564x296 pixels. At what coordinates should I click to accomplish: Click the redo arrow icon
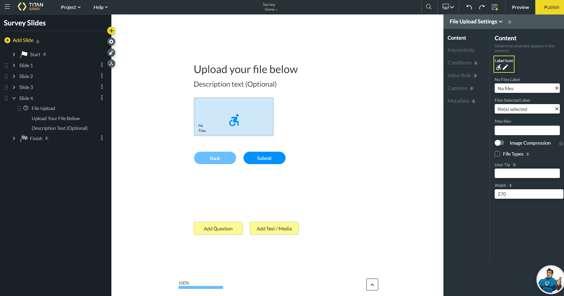click(482, 7)
